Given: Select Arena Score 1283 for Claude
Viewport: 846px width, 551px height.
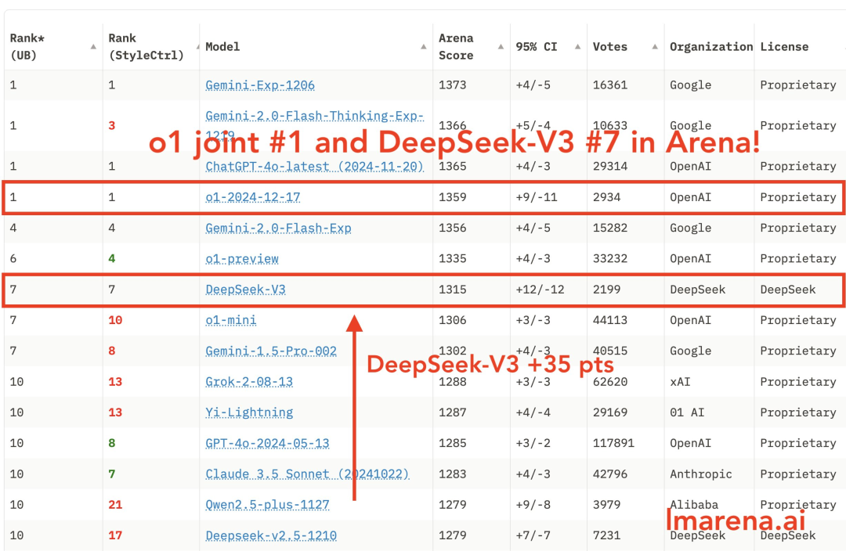Looking at the screenshot, I should [452, 474].
